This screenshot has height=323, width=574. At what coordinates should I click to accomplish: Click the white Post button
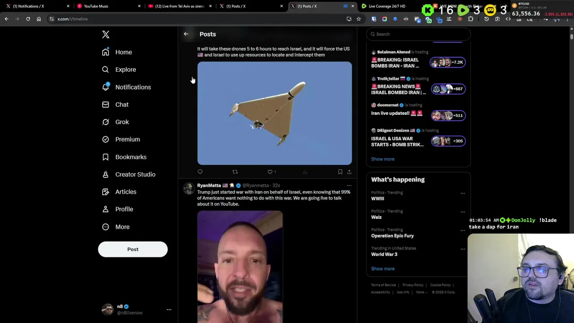pyautogui.click(x=133, y=249)
